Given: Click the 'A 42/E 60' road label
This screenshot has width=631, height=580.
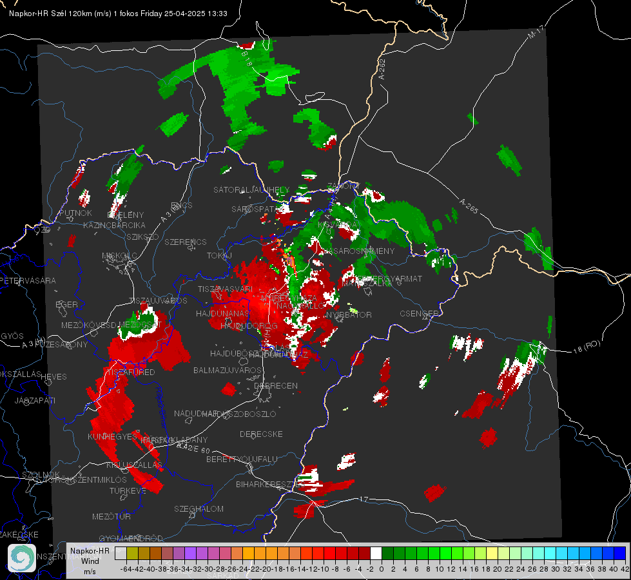Looking at the screenshot, I should coord(193,448).
